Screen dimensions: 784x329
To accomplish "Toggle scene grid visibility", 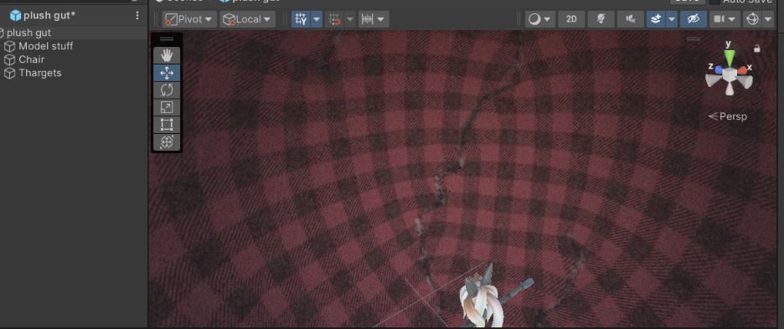I will coord(301,19).
